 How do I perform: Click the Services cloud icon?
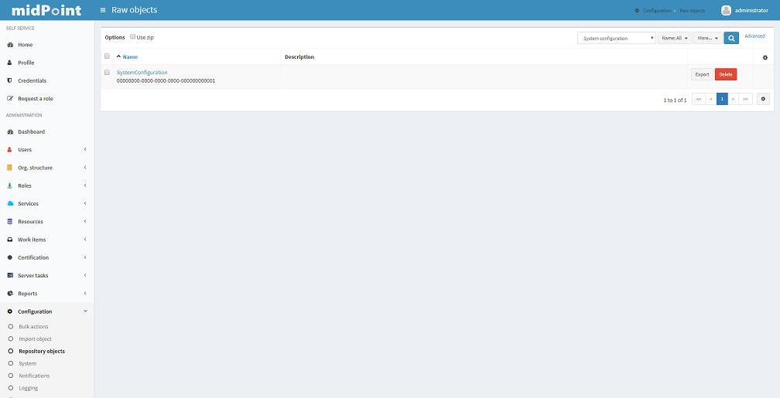point(10,204)
